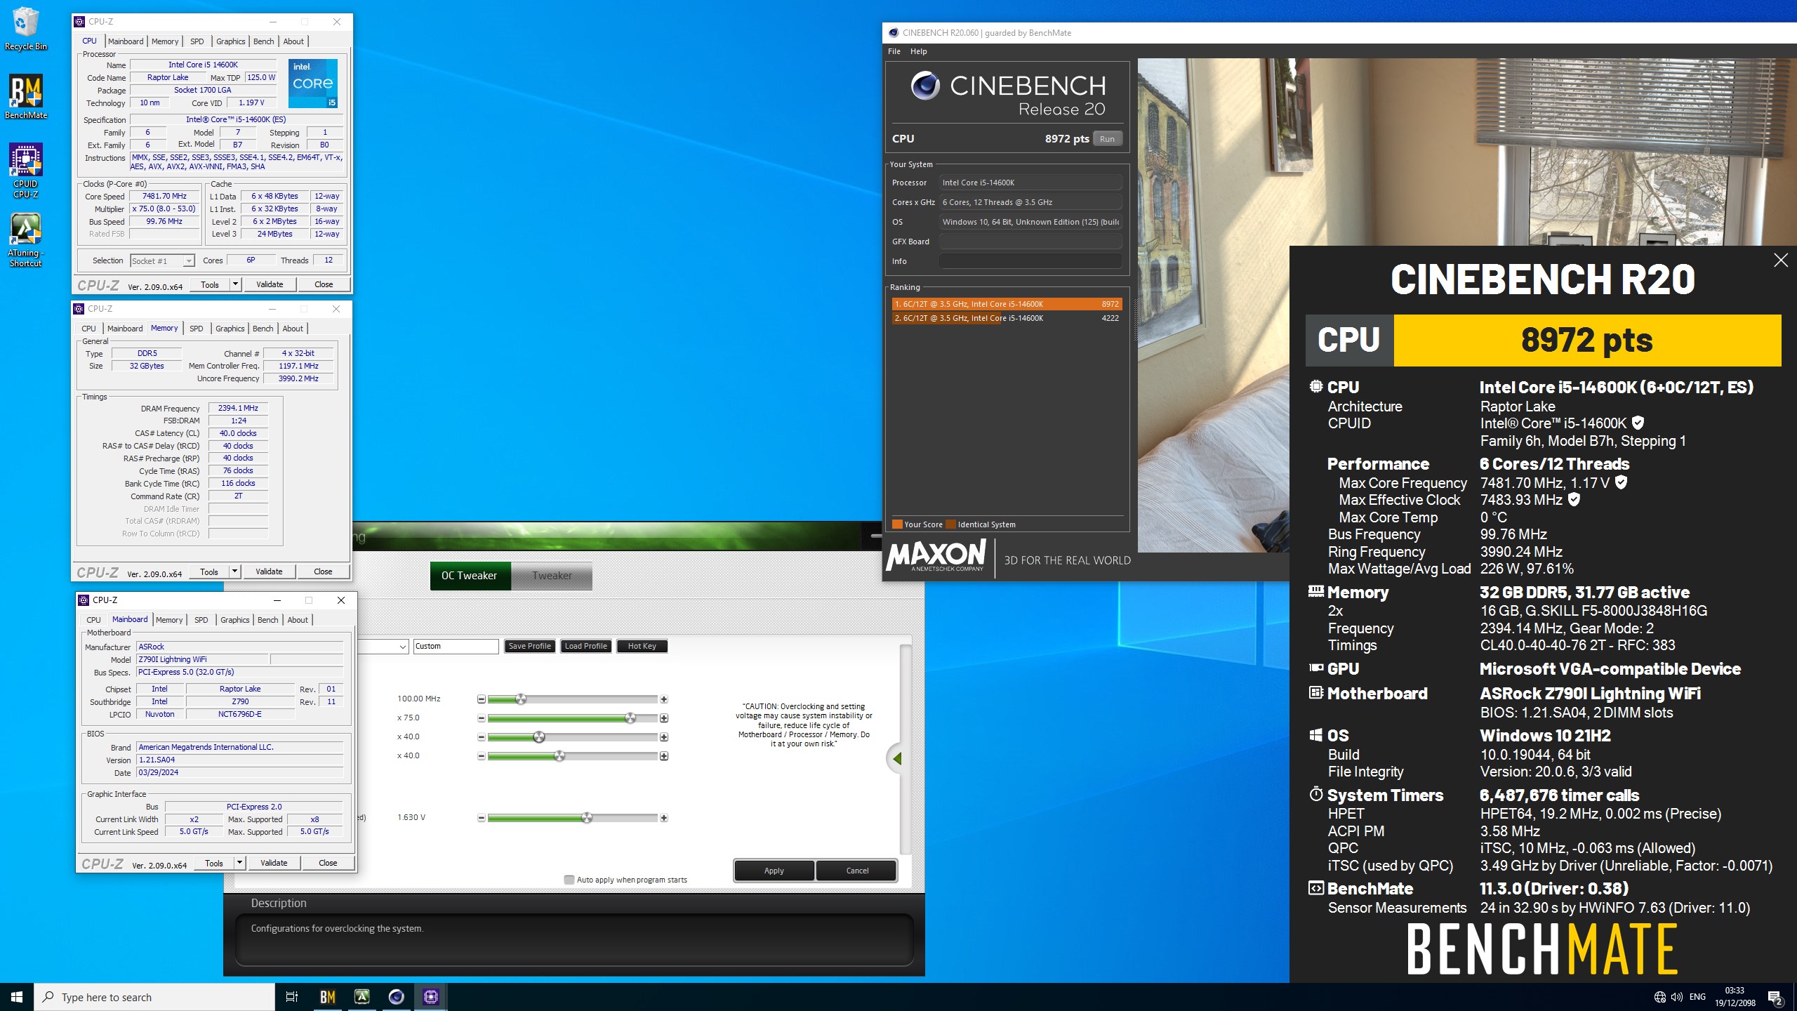The image size is (1797, 1011).
Task: Switch to CPU-Z in the taskbar
Action: [x=430, y=997]
